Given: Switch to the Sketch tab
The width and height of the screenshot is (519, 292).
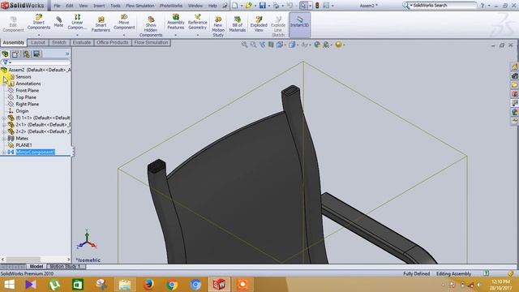Looking at the screenshot, I should tap(59, 42).
